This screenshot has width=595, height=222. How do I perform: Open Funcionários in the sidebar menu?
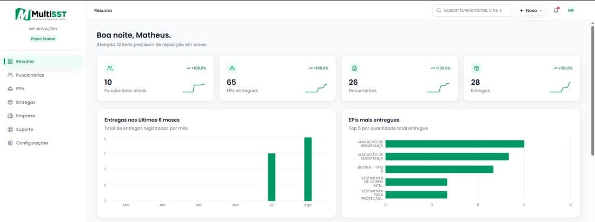click(43, 75)
